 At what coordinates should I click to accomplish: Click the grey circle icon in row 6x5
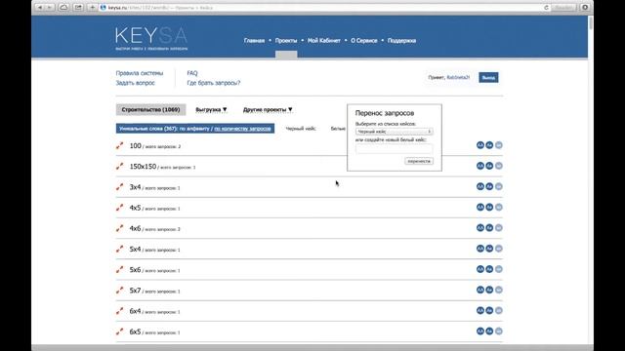pos(499,331)
